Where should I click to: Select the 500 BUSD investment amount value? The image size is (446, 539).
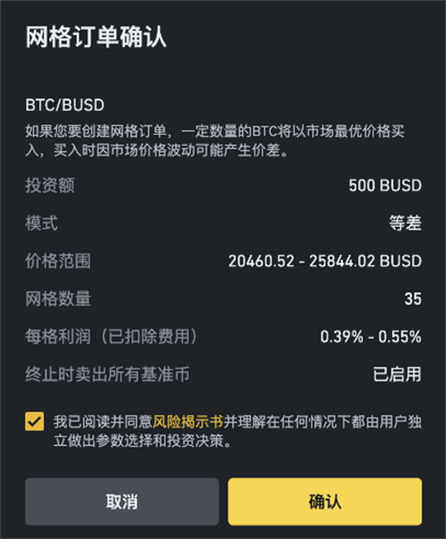385,186
